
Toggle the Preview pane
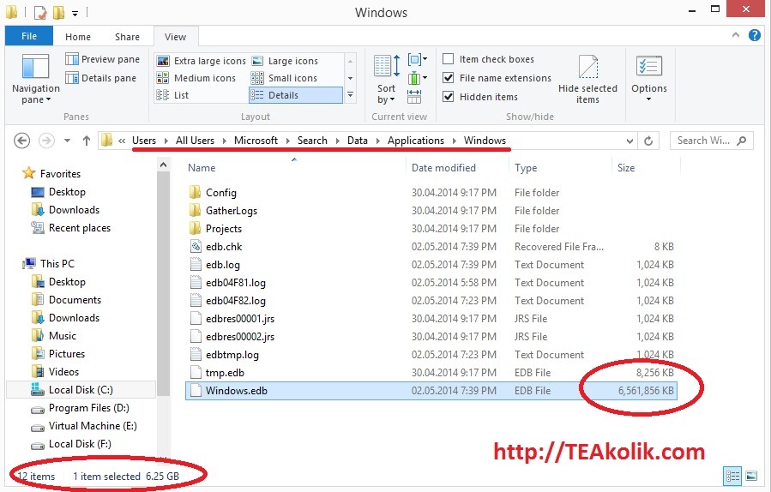click(102, 59)
